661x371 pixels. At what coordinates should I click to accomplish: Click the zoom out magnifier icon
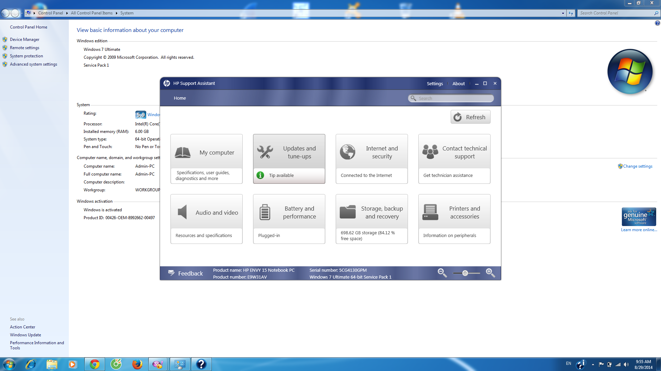click(x=442, y=273)
